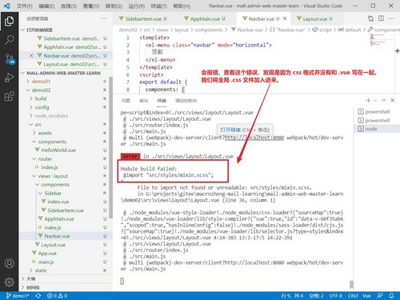The image size is (400, 300).
Task: Open the Manage gear icon
Action: tap(9, 282)
